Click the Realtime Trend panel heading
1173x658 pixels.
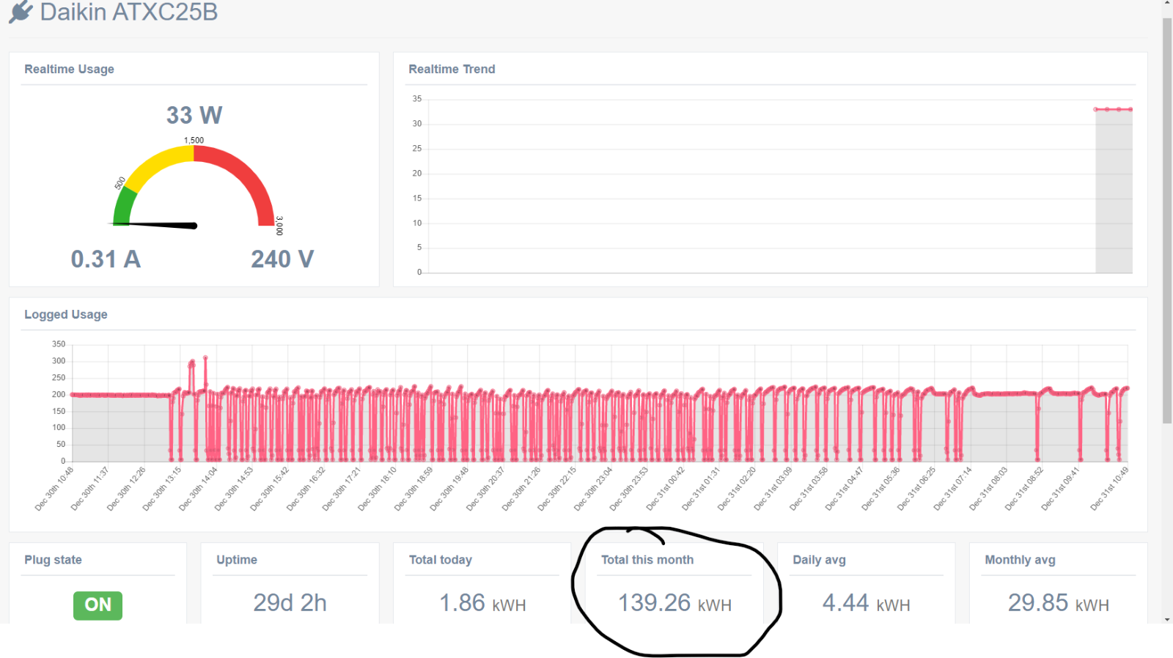(452, 69)
